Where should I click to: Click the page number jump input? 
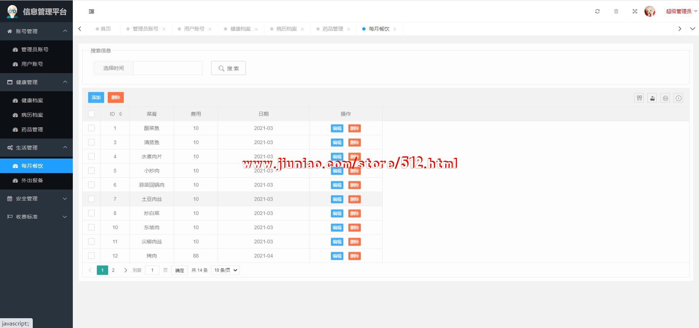point(152,270)
